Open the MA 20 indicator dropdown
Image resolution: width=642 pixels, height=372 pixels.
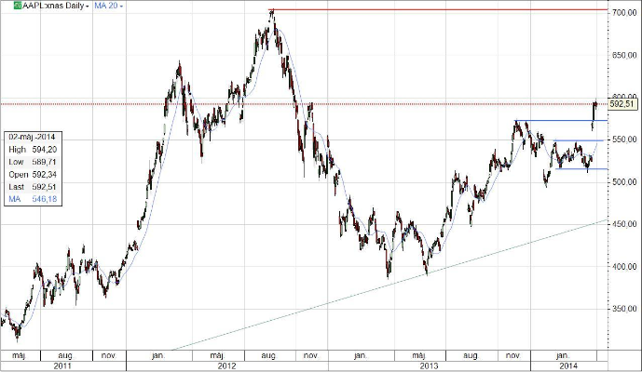(x=108, y=6)
